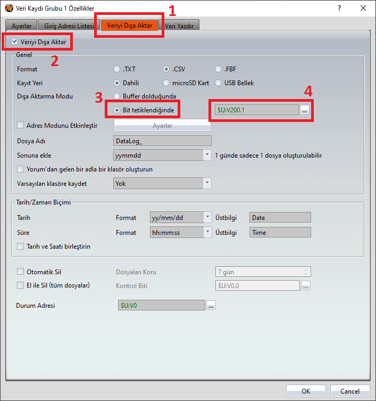Open the Veri Yazdır tab
376x401 pixels.
(x=182, y=26)
